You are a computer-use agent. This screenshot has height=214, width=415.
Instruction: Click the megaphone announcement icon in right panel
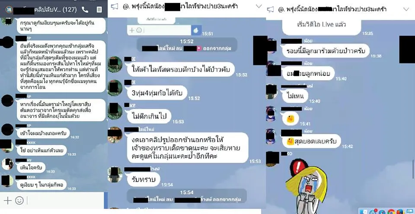(x=270, y=9)
